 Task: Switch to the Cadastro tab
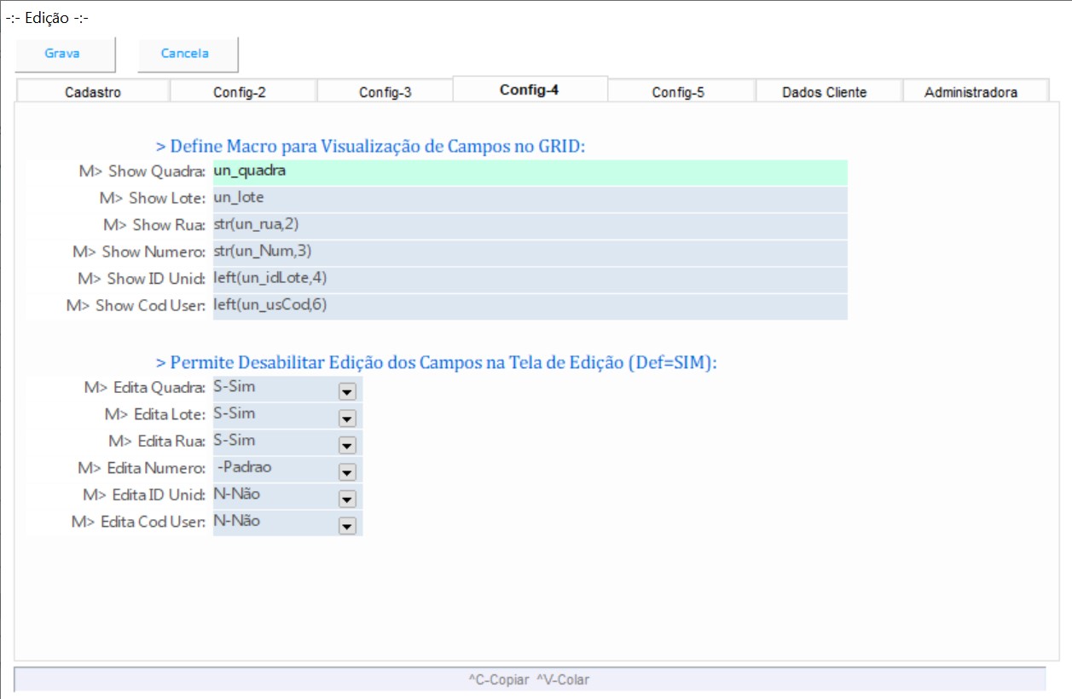pyautogui.click(x=93, y=92)
